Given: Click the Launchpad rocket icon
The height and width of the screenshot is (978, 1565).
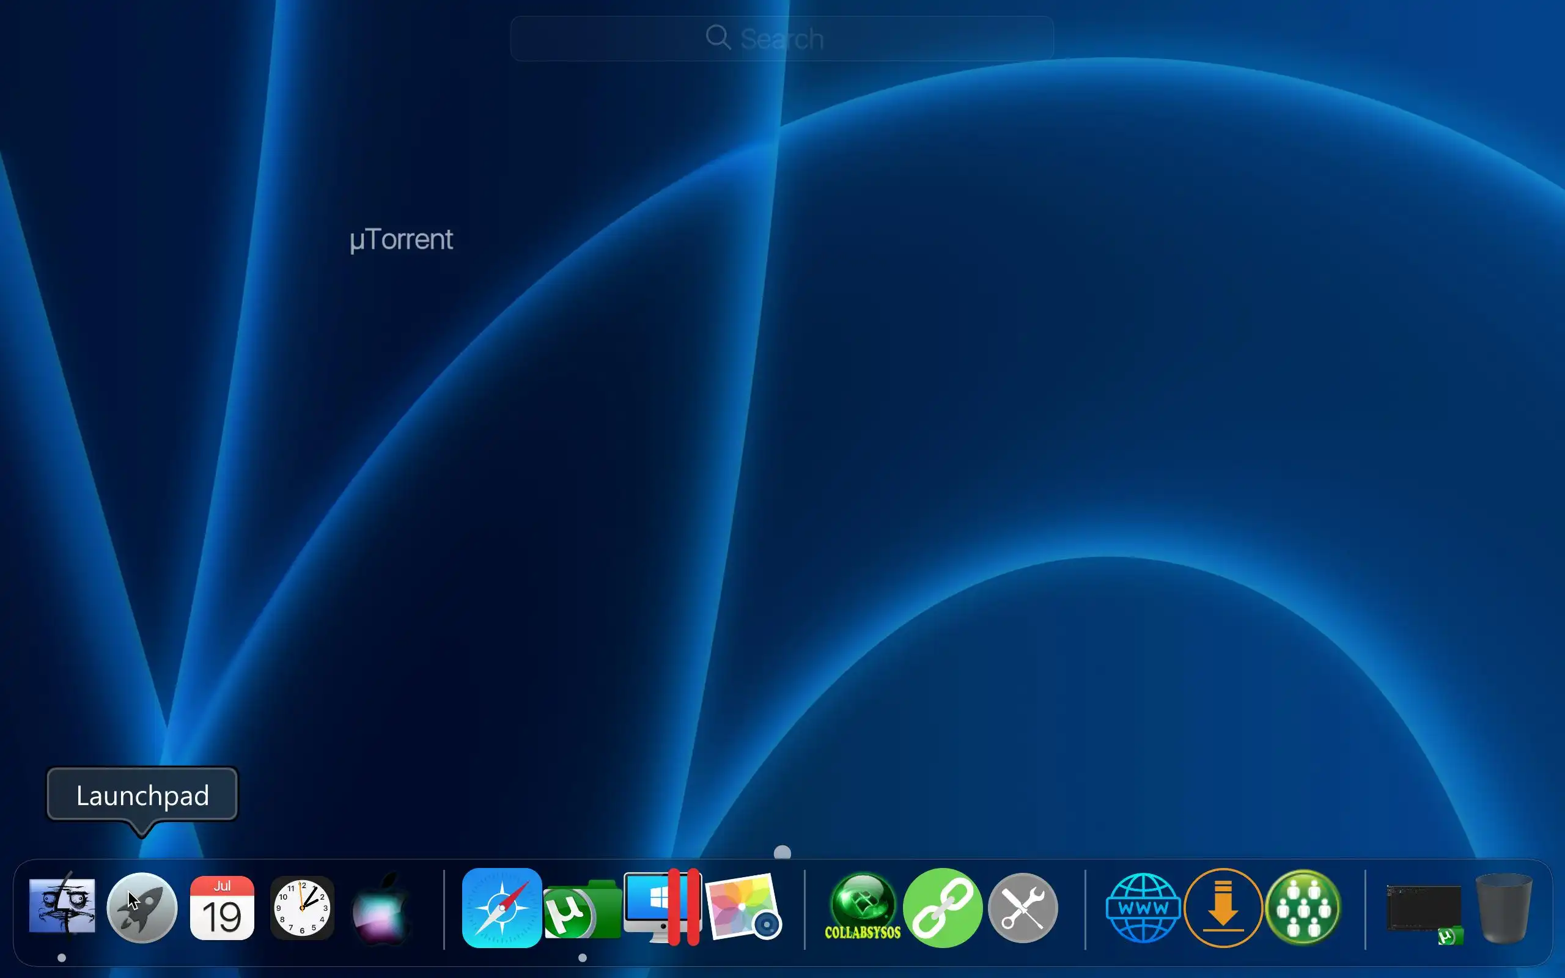Looking at the screenshot, I should point(142,908).
